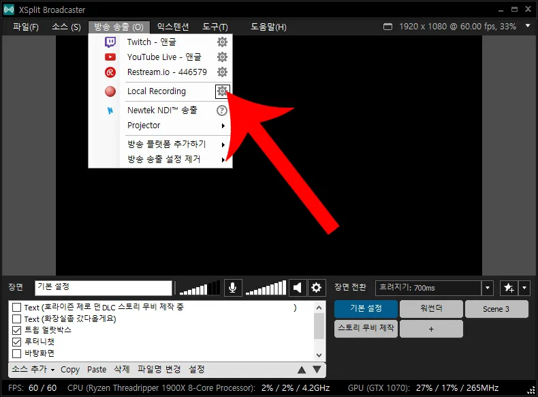This screenshot has width=538, height=397.
Task: Move source down with down arrow
Action: 317,370
